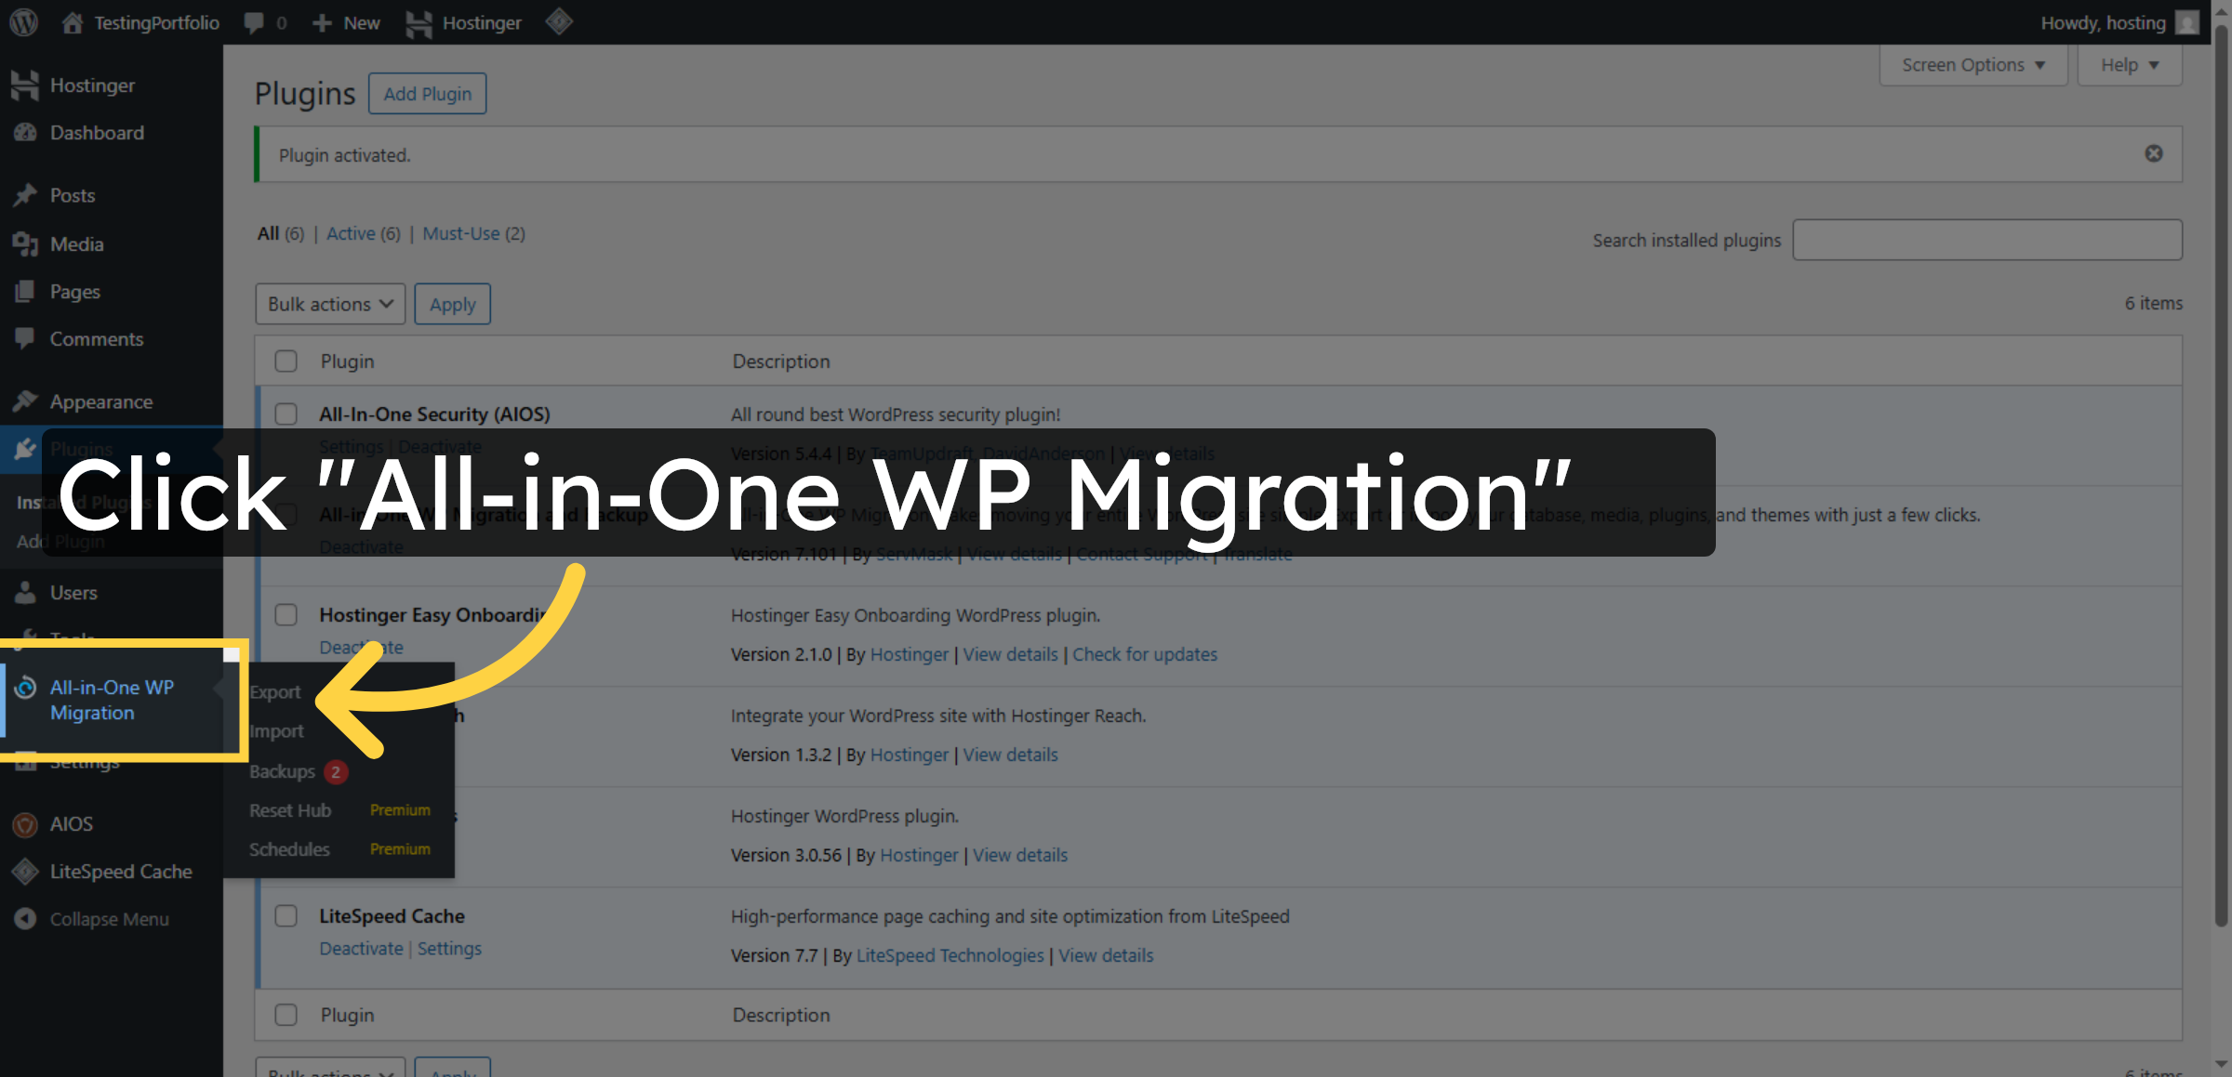
Task: Select Appearance in the sidebar
Action: pos(100,401)
